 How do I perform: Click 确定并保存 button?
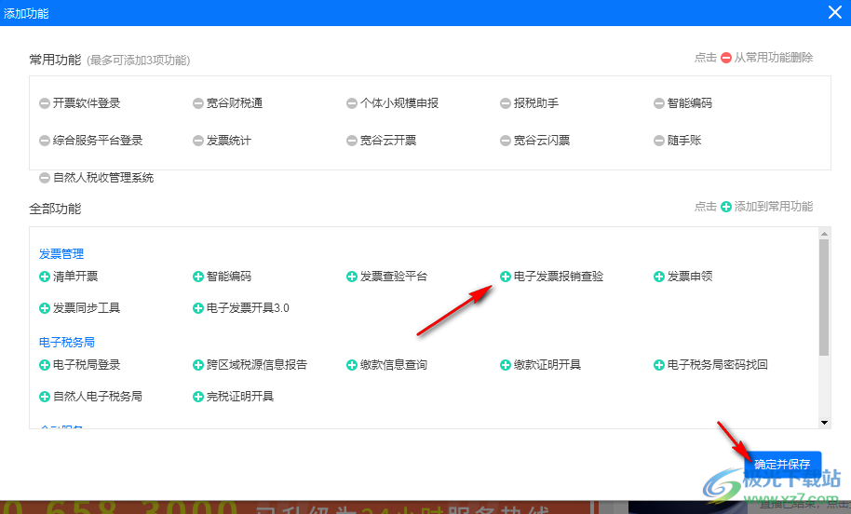(x=782, y=464)
